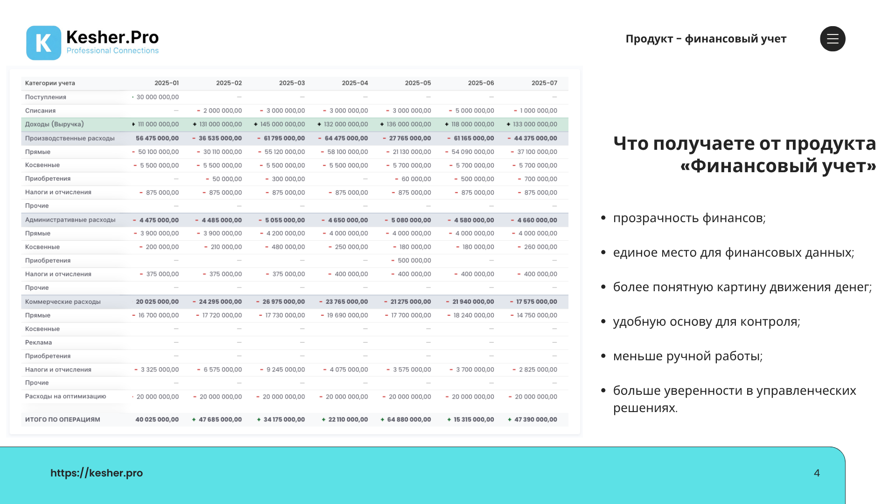Click the 'удобную основу для контроля' bullet
Image resolution: width=896 pixels, height=504 pixels.
(x=707, y=322)
